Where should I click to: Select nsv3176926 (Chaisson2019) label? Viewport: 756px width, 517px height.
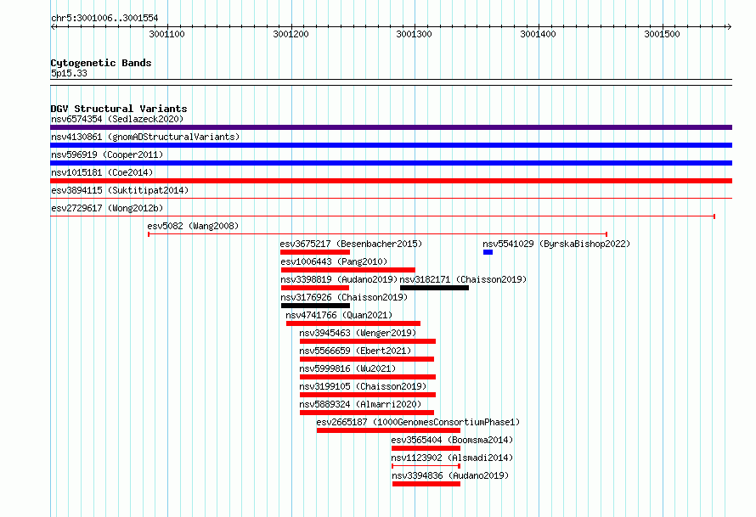(x=344, y=297)
